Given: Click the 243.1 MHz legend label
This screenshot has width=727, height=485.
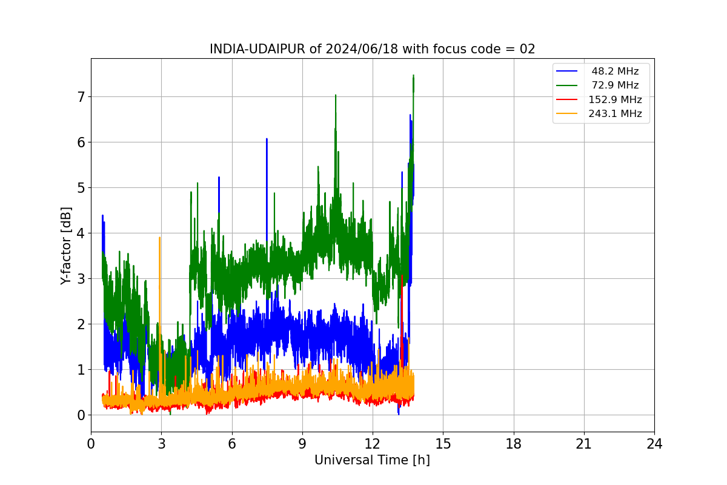Looking at the screenshot, I should [x=615, y=113].
